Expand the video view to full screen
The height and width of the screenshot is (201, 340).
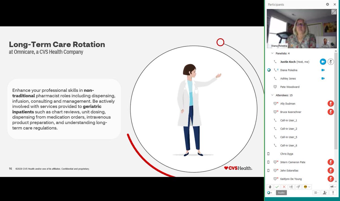coord(334,12)
